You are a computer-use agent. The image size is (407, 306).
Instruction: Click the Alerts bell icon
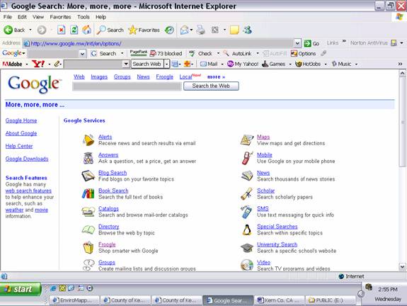88,140
